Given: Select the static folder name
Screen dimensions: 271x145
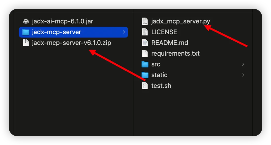Looking at the screenshot, I should pyautogui.click(x=159, y=75).
